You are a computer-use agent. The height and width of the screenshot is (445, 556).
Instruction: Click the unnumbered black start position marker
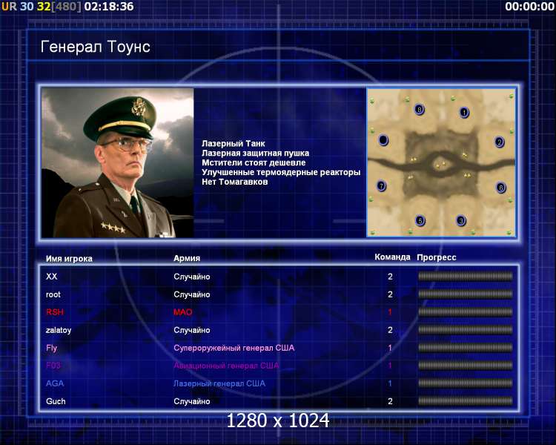pos(383,140)
